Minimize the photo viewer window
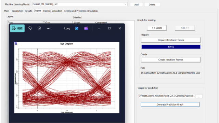 click(99, 28)
